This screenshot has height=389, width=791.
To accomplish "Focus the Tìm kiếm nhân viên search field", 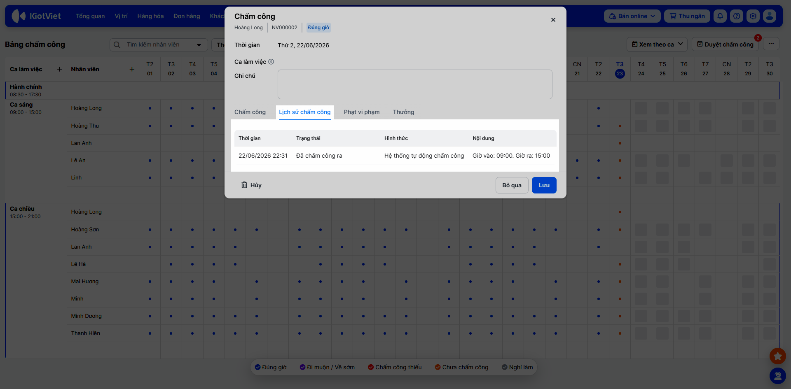I will pos(159,44).
